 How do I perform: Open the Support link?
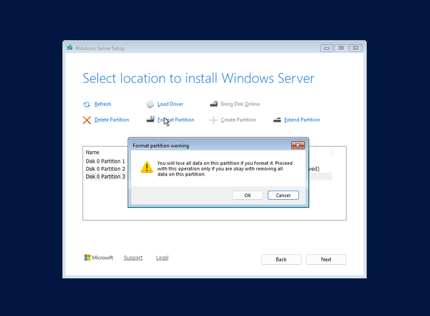click(133, 258)
